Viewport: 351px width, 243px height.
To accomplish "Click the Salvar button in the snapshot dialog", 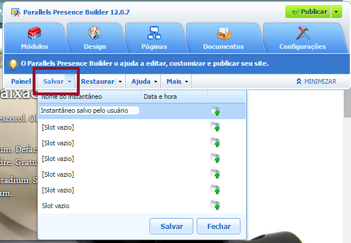I will pos(172,226).
